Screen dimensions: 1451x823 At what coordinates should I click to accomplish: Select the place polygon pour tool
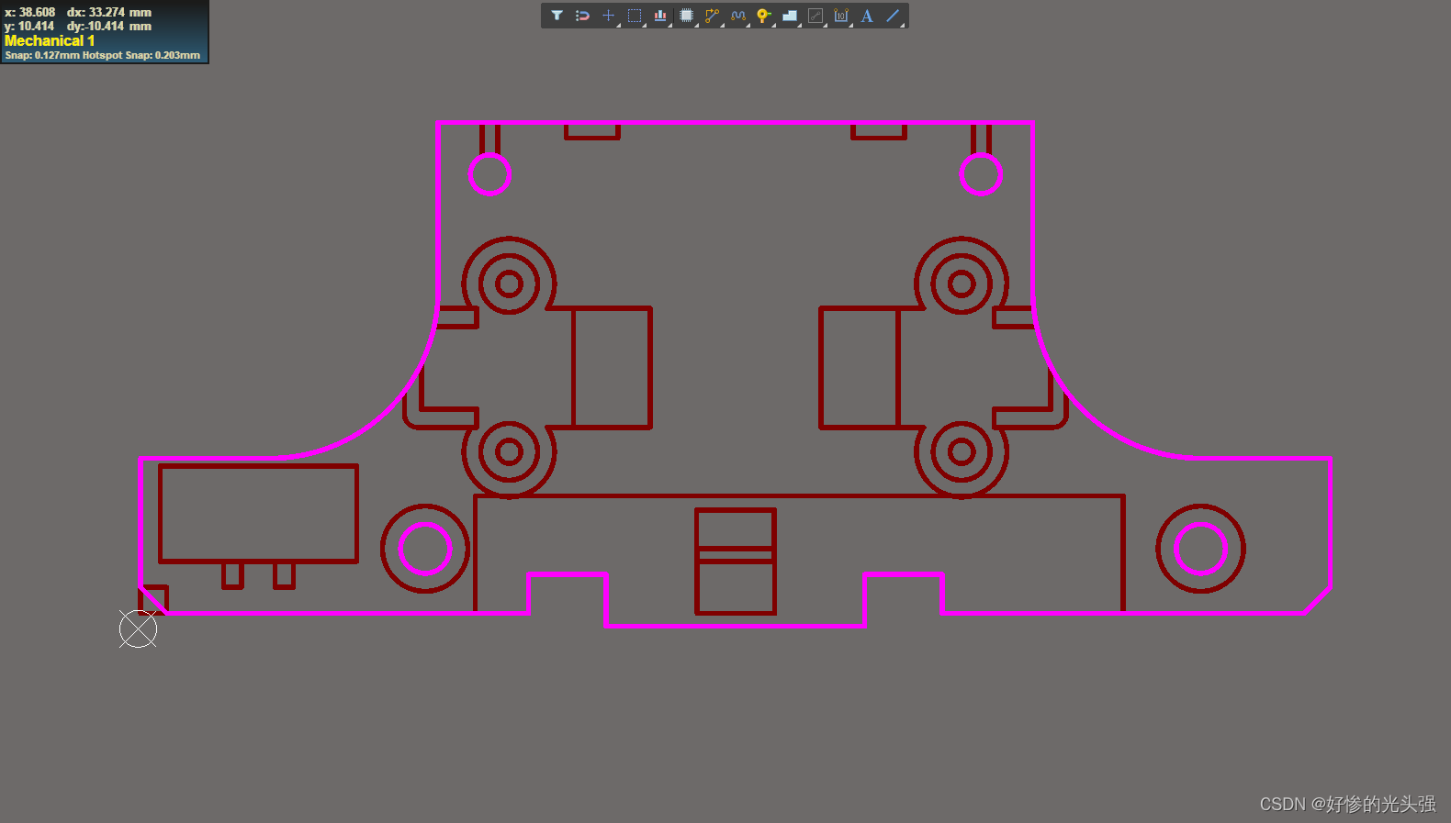[790, 16]
